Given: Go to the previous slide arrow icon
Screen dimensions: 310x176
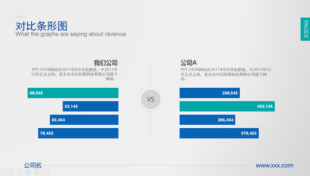Looking at the screenshot, I should point(2,172).
